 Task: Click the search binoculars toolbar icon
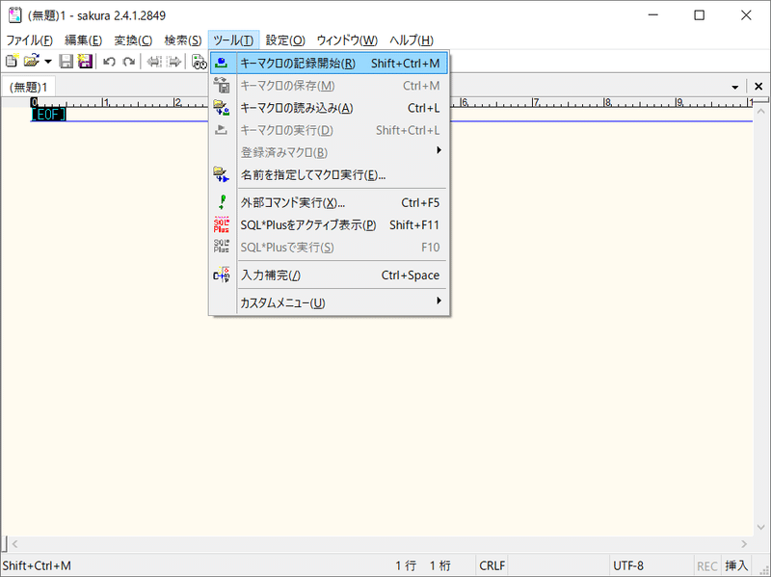tap(199, 62)
